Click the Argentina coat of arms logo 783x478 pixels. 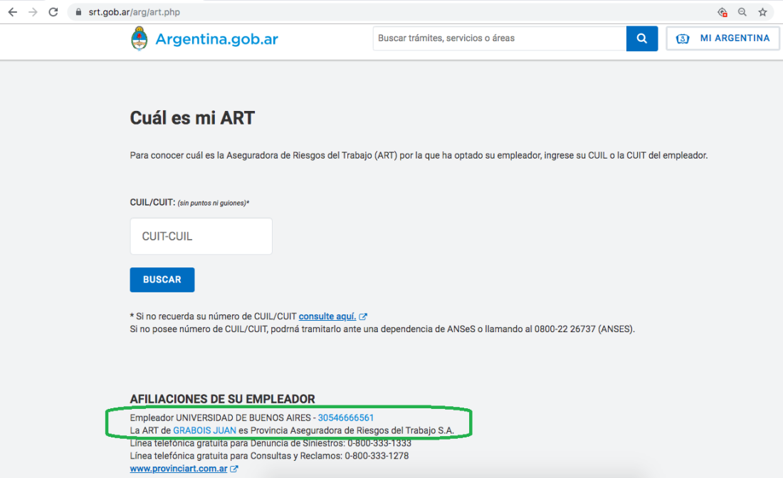(140, 38)
